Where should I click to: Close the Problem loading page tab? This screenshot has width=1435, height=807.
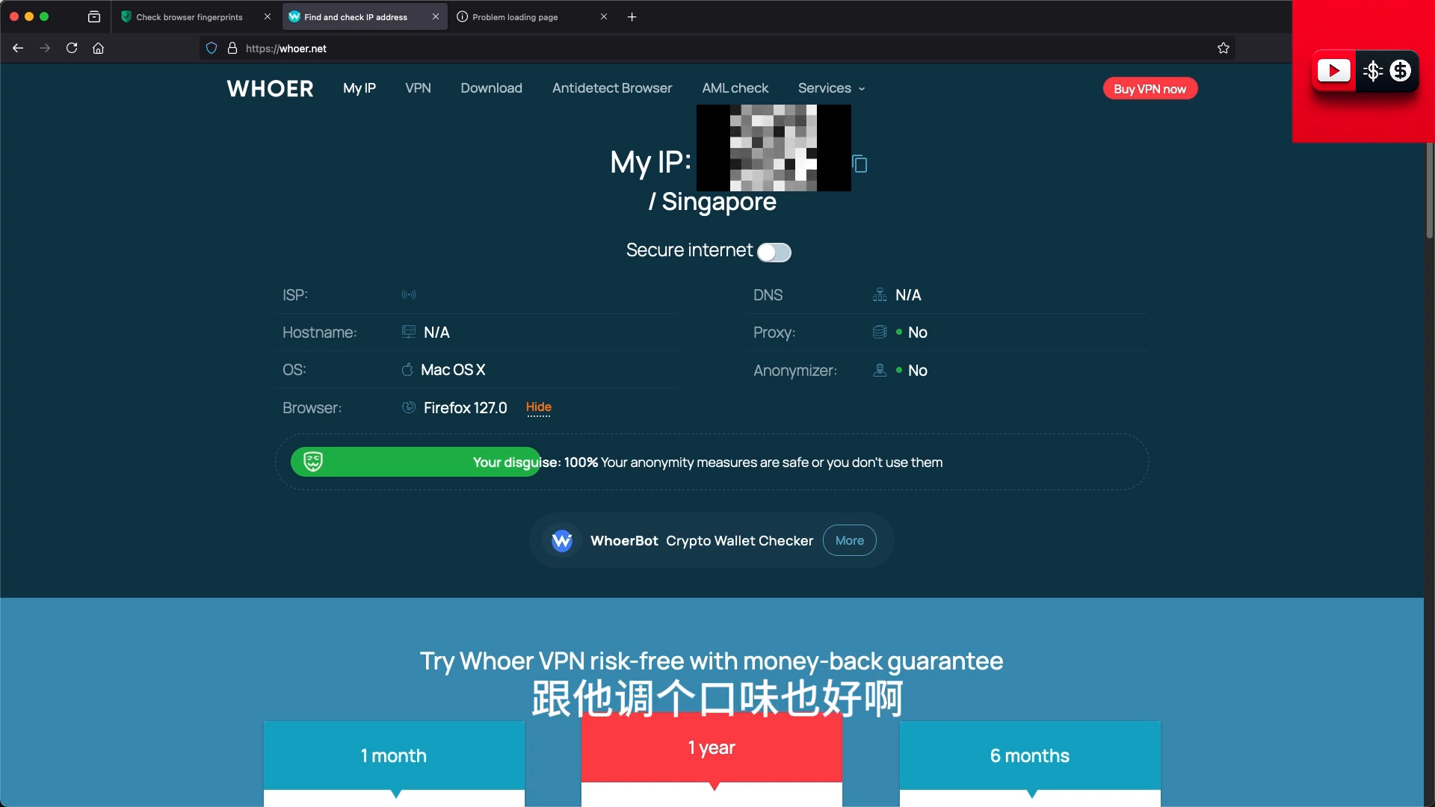pyautogui.click(x=604, y=16)
